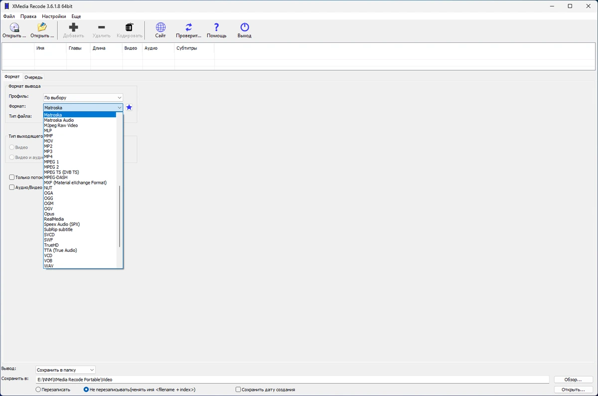Select MJpeg Raw Video format
The image size is (598, 396).
click(80, 125)
